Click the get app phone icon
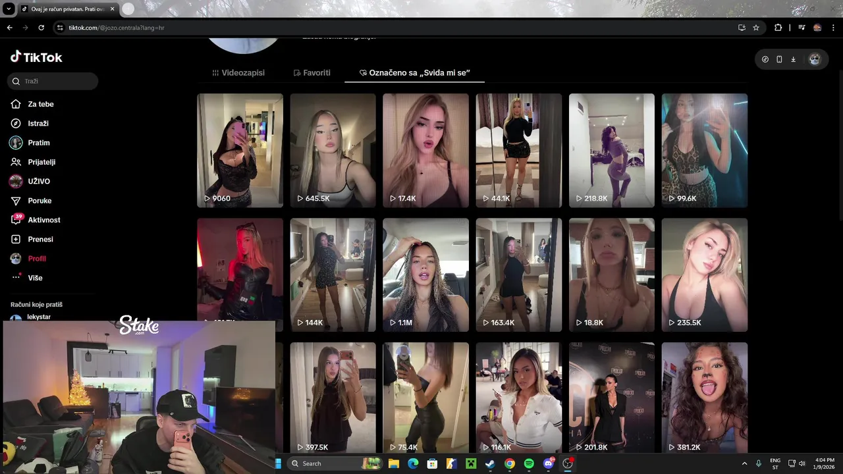Viewport: 843px width, 474px height. pos(779,59)
